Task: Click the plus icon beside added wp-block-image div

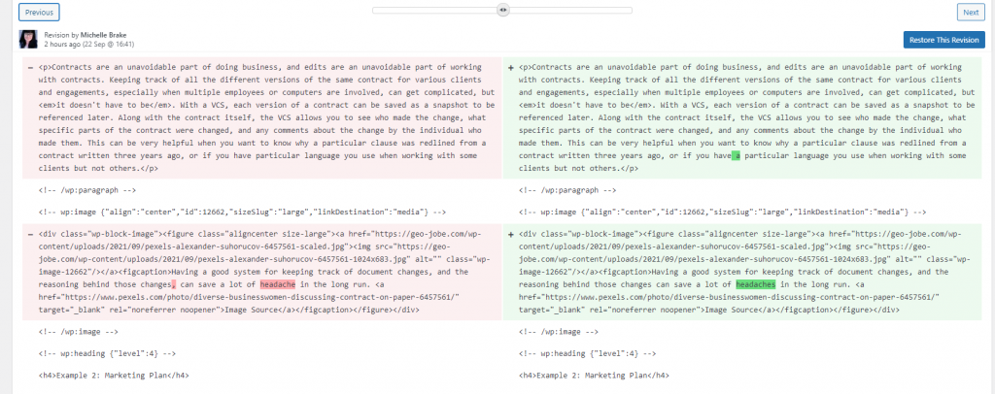Action: point(511,235)
